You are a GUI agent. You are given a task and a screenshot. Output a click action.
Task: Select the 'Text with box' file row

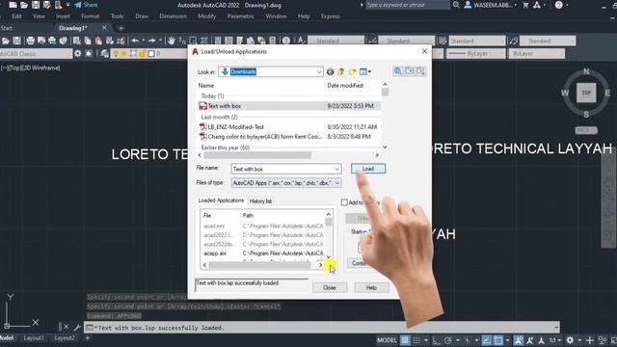tap(289, 106)
